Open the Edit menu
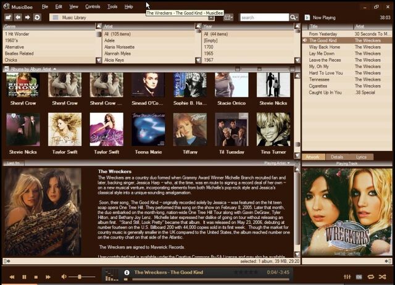The image size is (395, 285). [x=59, y=7]
